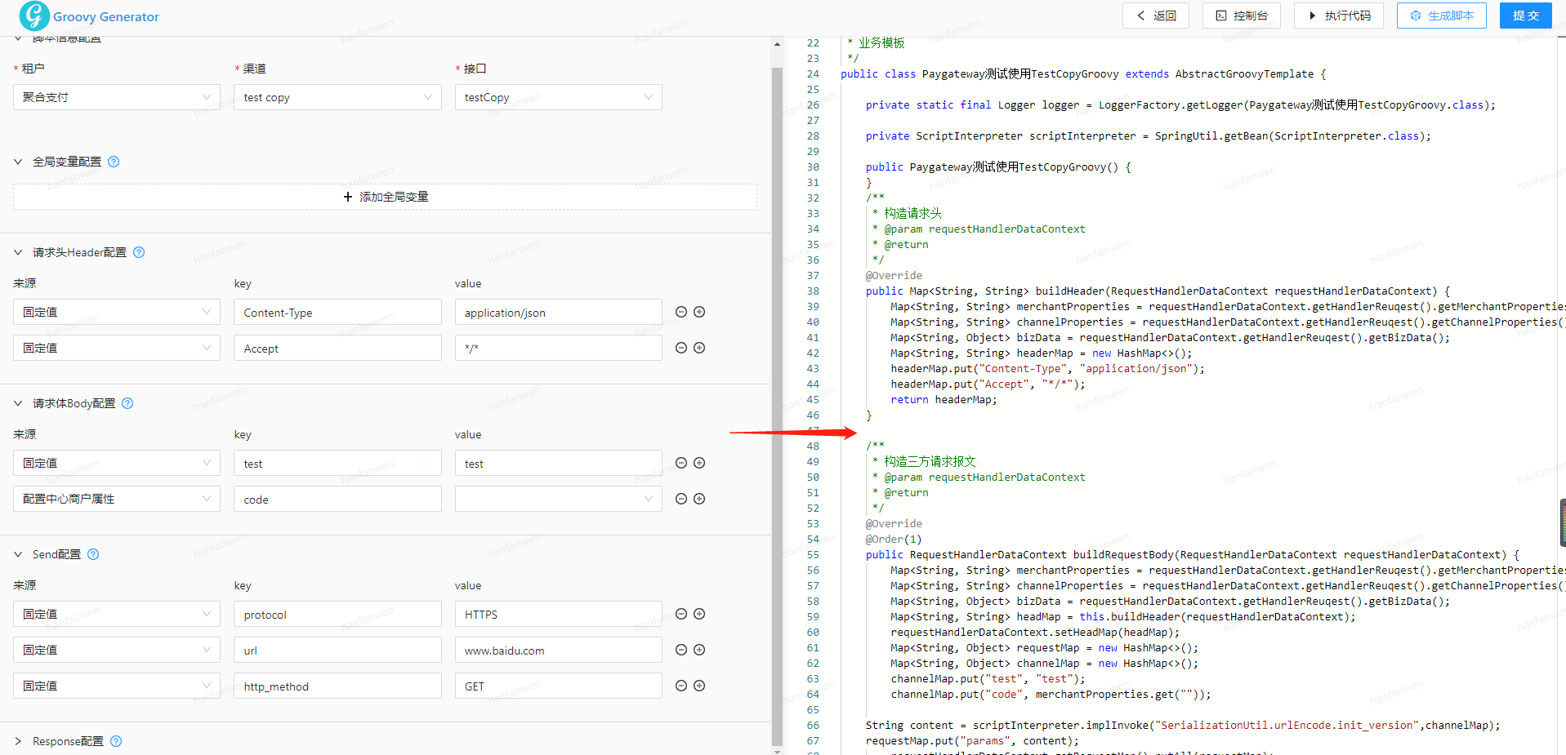Image resolution: width=1566 pixels, height=755 pixels.
Task: Open 来源 dropdown for the url row
Action: point(117,650)
